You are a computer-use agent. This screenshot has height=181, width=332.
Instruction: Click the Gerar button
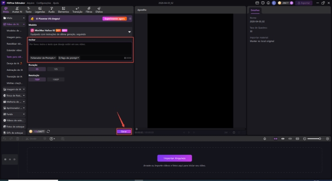[124, 131]
